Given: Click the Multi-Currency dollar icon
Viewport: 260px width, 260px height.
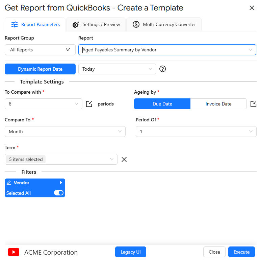Looking at the screenshot, I should click(136, 24).
